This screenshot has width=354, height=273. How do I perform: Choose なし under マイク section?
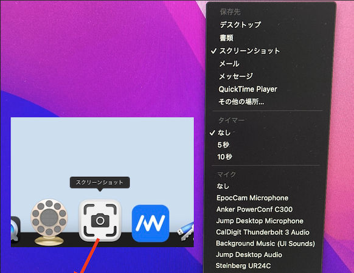[223, 186]
